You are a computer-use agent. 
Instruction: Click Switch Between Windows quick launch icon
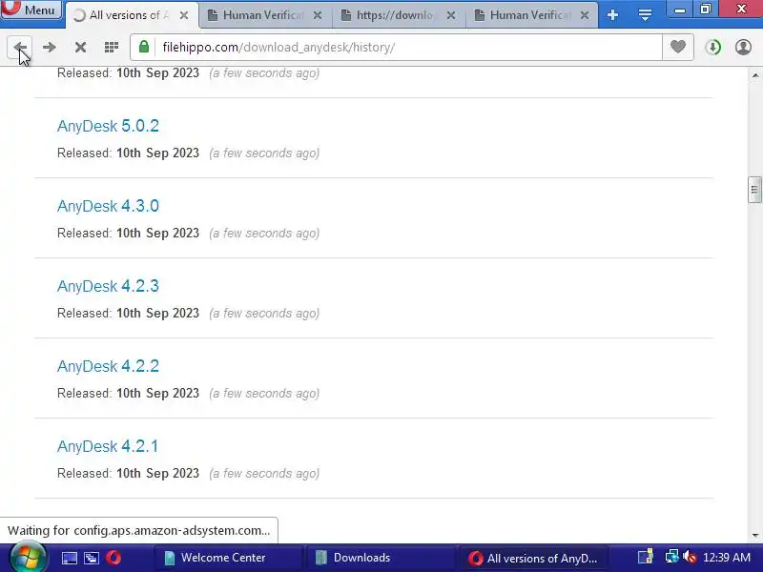[92, 558]
